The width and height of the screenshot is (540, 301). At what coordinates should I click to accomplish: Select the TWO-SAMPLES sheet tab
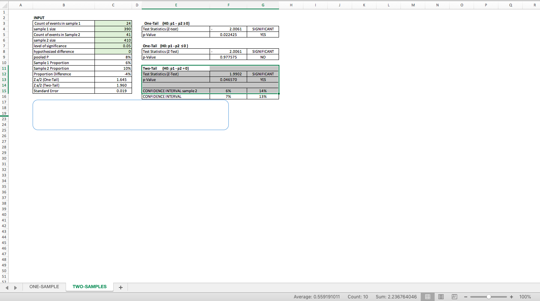(x=89, y=287)
